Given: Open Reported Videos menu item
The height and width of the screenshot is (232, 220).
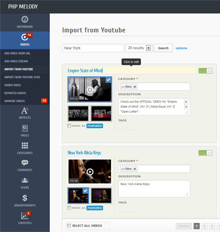Looking at the screenshot, I should (x=15, y=93).
